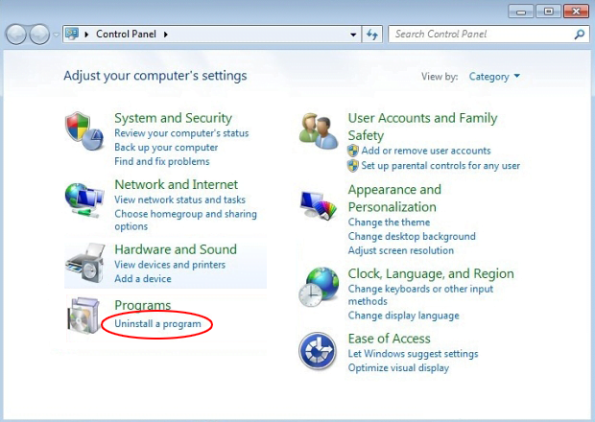Click Change desktop background
The height and width of the screenshot is (422, 595).
412,236
